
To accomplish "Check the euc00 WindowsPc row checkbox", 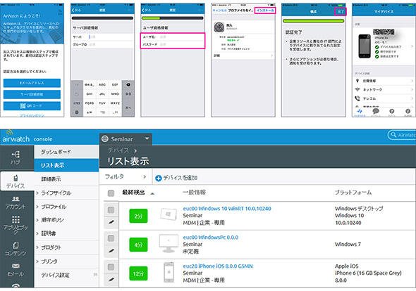I will tap(111, 238).
